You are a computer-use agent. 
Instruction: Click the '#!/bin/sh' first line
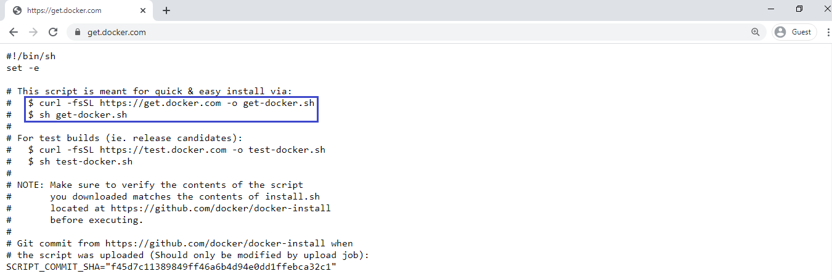tap(31, 56)
